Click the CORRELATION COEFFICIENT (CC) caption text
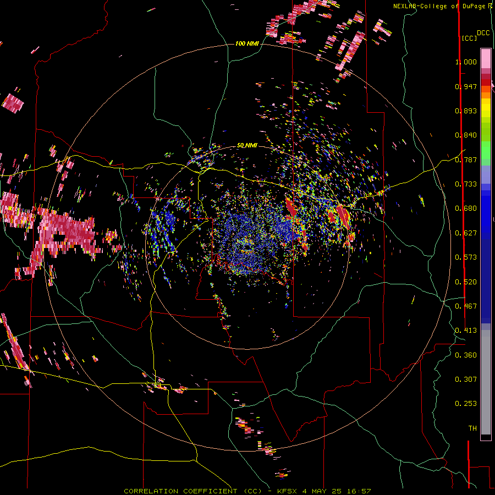 [x=193, y=491]
